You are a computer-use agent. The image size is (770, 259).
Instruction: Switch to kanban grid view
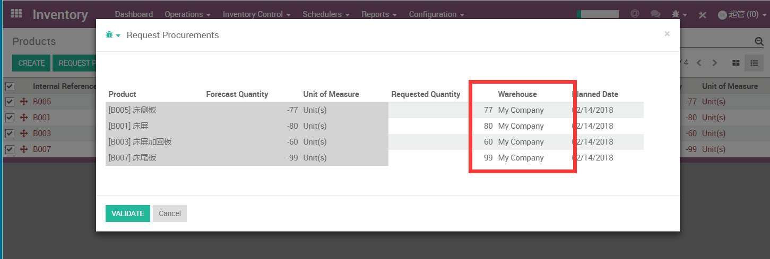(x=736, y=63)
